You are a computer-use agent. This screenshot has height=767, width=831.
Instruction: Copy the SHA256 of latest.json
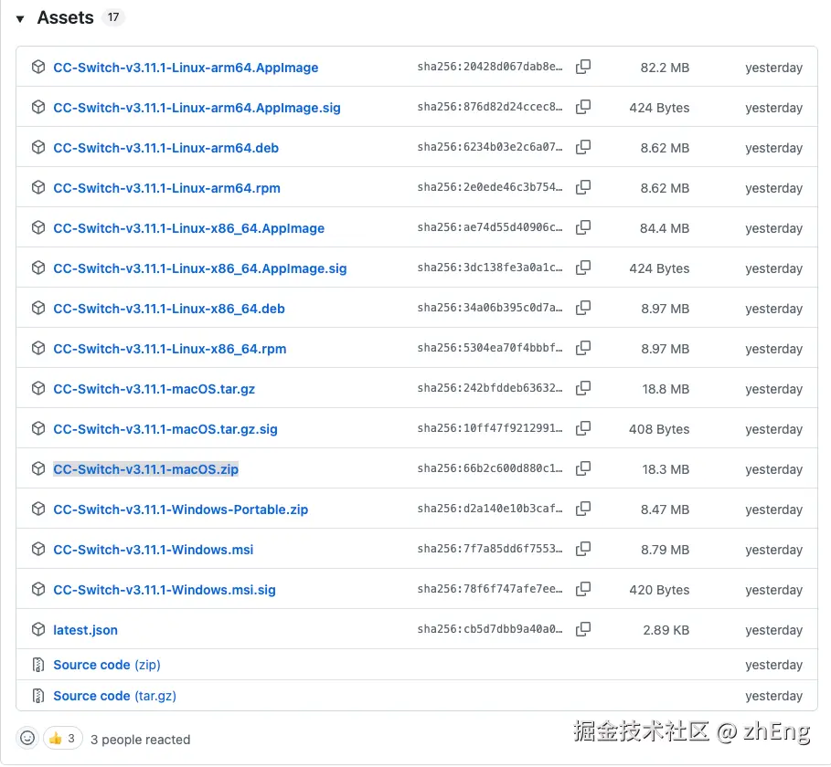(583, 629)
